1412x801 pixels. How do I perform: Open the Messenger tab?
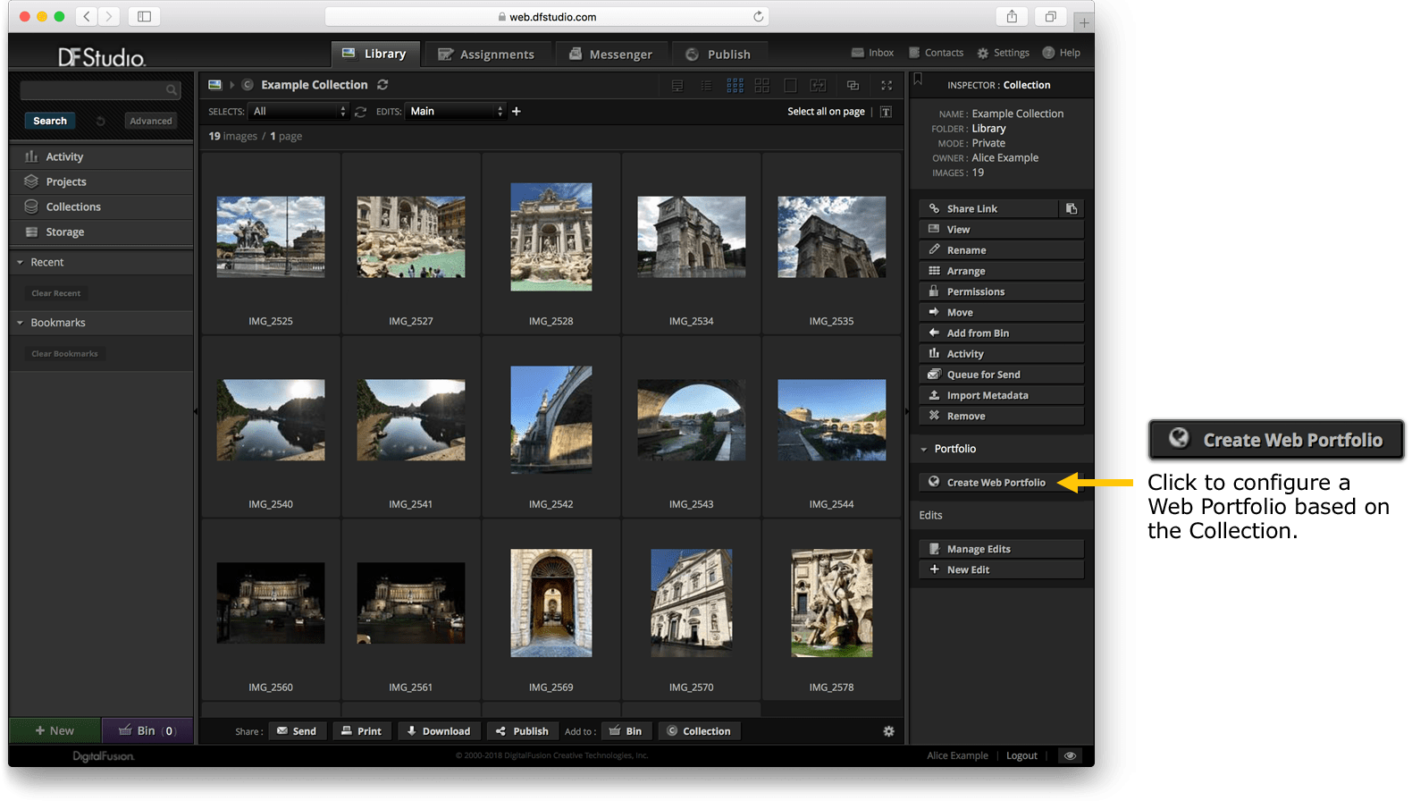click(610, 54)
